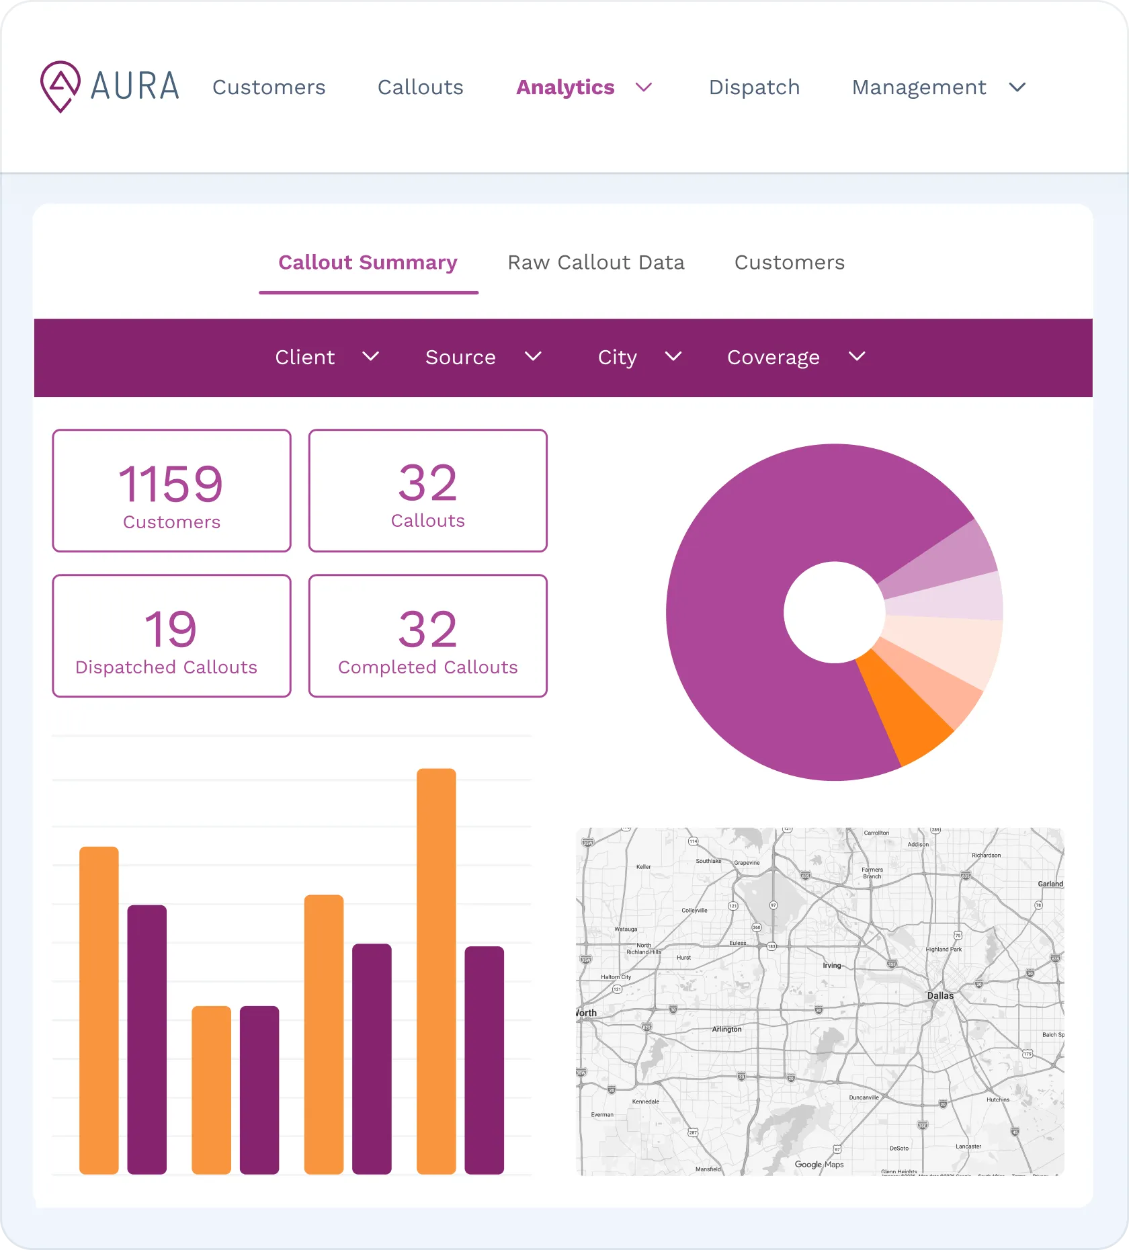The image size is (1129, 1250).
Task: Switch to the Callout Summary tab
Action: point(368,263)
